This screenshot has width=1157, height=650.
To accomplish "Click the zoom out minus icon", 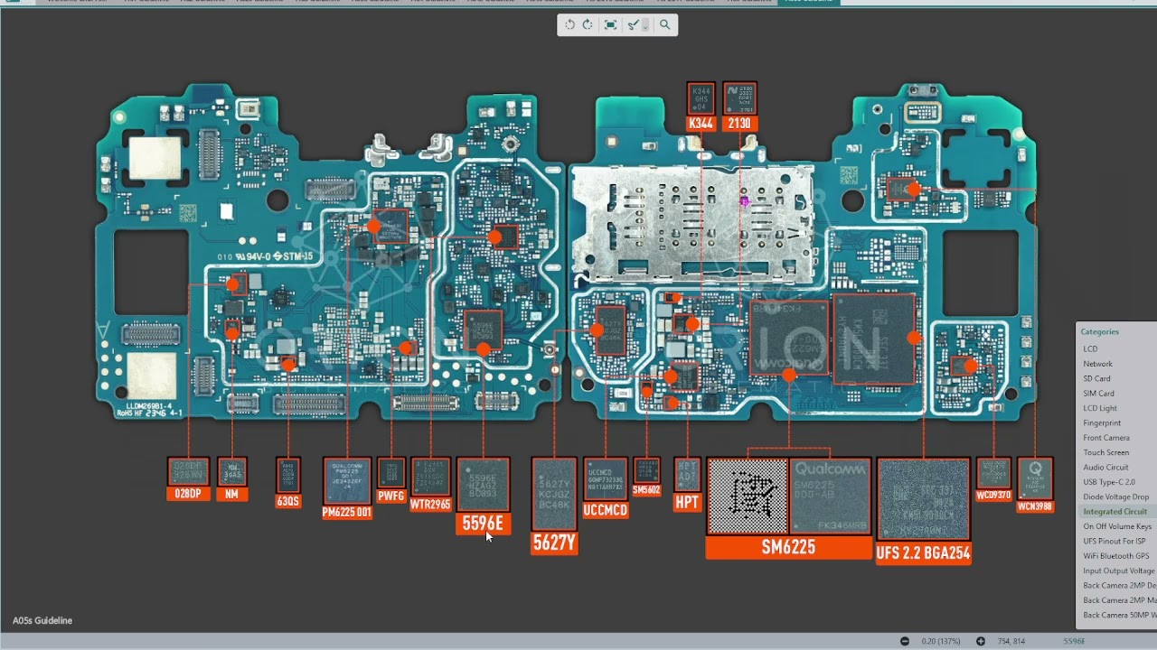I will click(905, 641).
